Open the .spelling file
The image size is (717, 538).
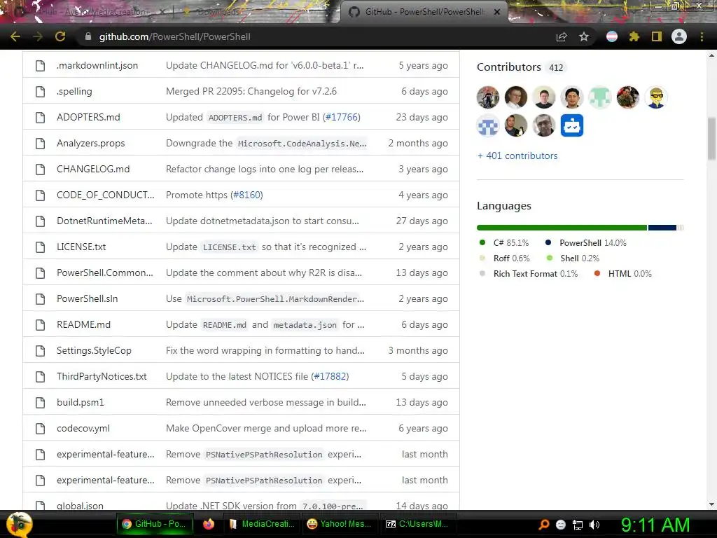[74, 92]
